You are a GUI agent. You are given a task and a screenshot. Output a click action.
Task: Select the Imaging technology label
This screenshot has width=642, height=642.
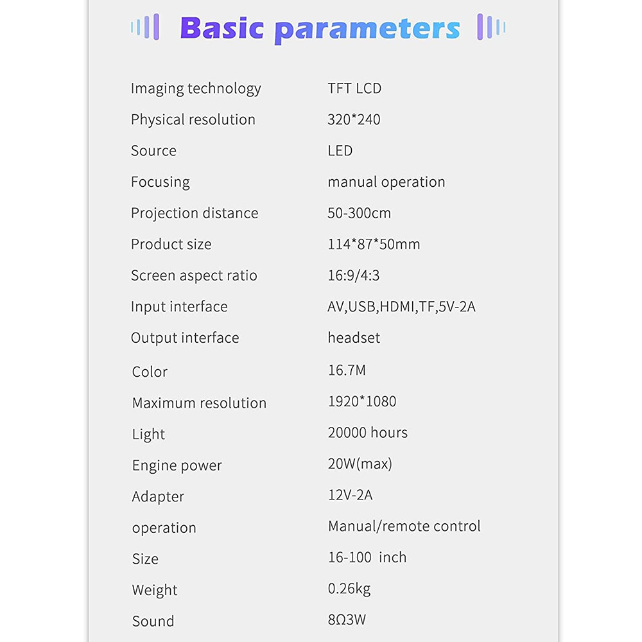[x=196, y=89]
